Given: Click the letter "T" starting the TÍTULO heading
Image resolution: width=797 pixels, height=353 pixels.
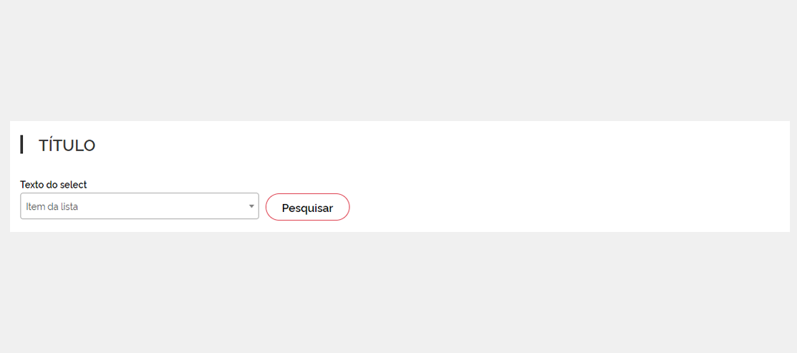Looking at the screenshot, I should click(44, 145).
